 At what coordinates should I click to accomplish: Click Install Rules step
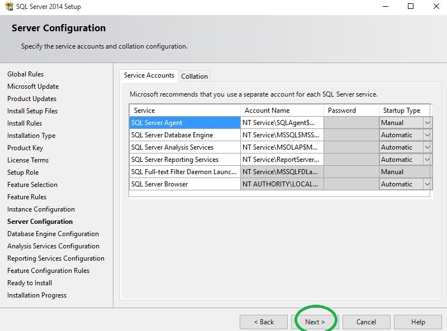(x=25, y=123)
